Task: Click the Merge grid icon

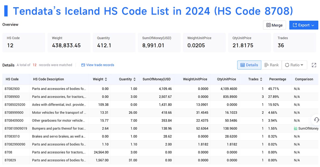Action: pyautogui.click(x=268, y=25)
